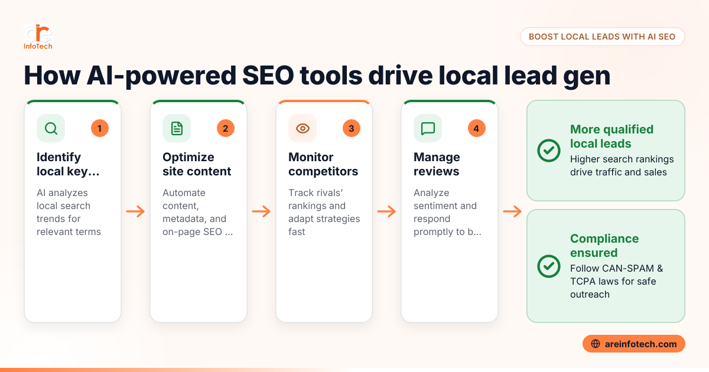Select "Higher search rankings drive traffic and sales"

point(622,166)
